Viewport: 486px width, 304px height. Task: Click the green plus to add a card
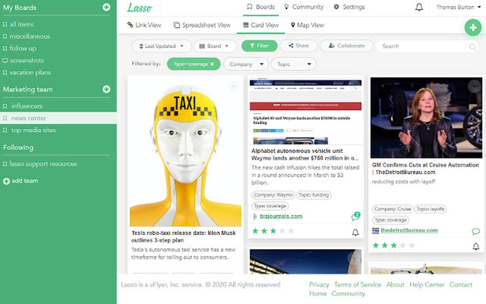(473, 28)
